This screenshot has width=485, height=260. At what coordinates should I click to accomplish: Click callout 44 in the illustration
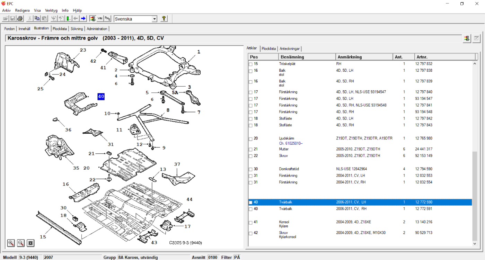point(189,199)
